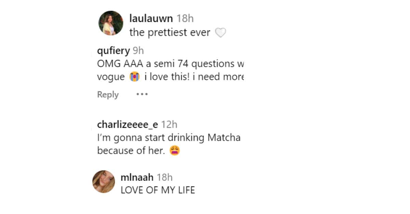Screen dimensions: 410x214
Task: Click the crying face emoji after 'vogue'
Action: click(x=135, y=77)
